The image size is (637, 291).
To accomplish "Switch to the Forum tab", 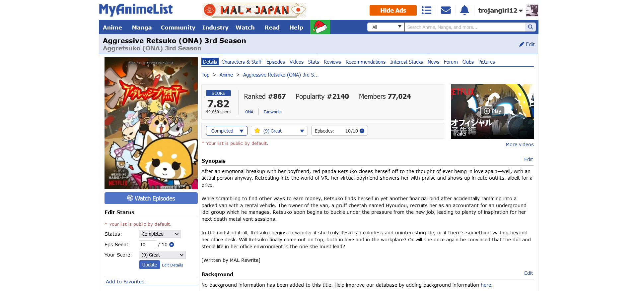I will 451,62.
